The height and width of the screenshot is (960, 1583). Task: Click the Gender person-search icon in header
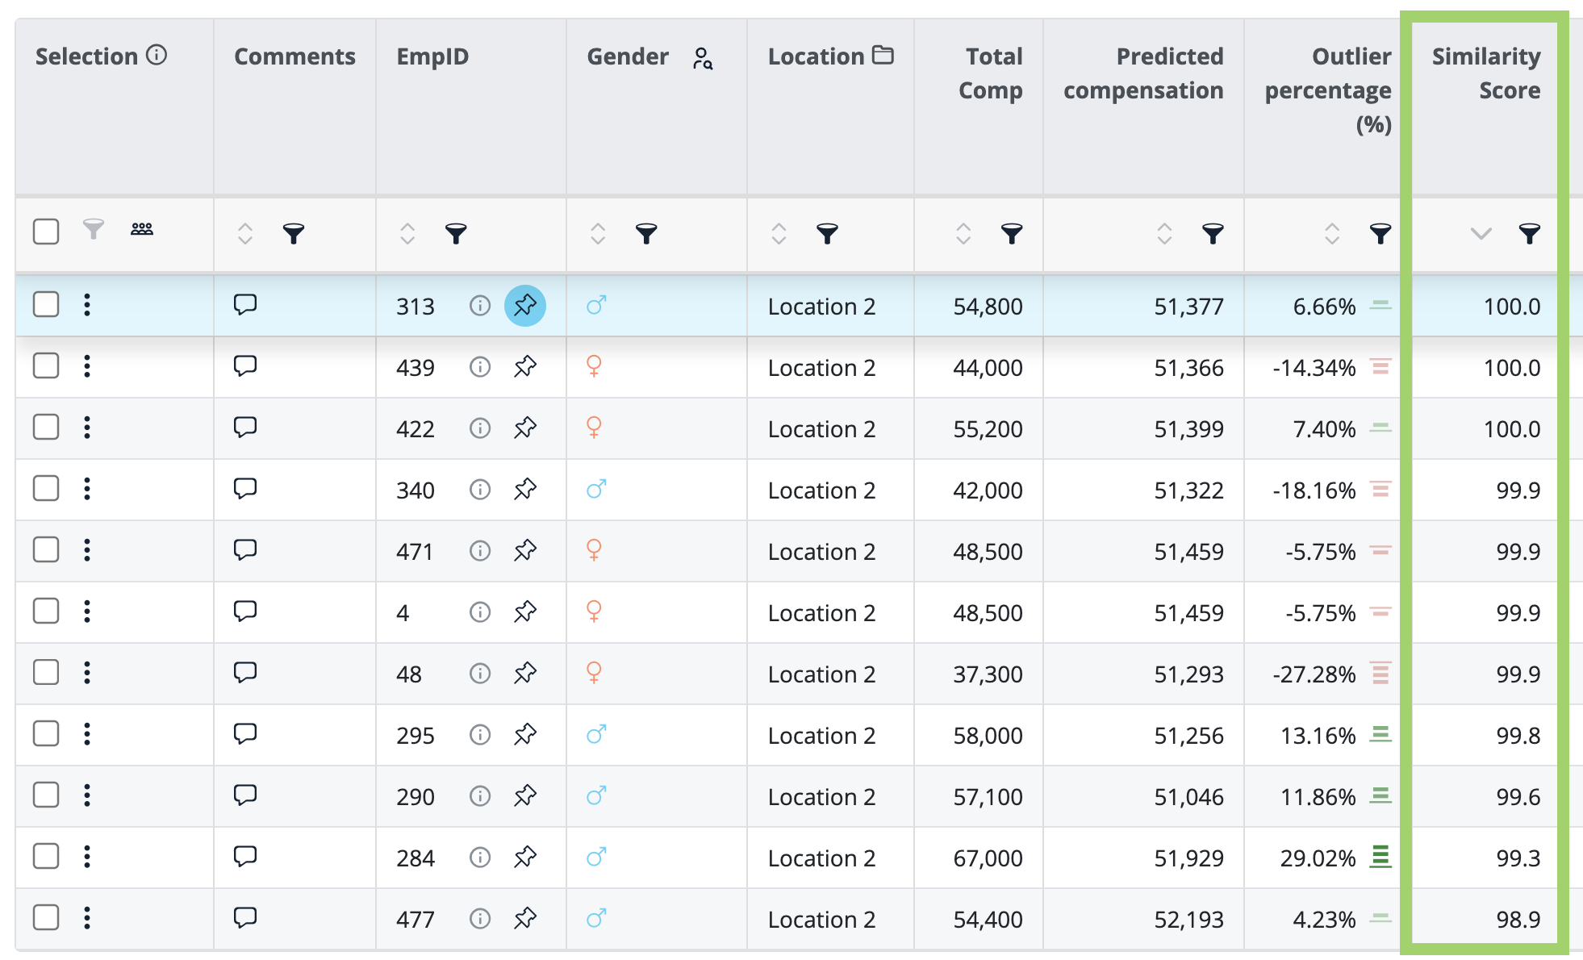[x=702, y=58]
